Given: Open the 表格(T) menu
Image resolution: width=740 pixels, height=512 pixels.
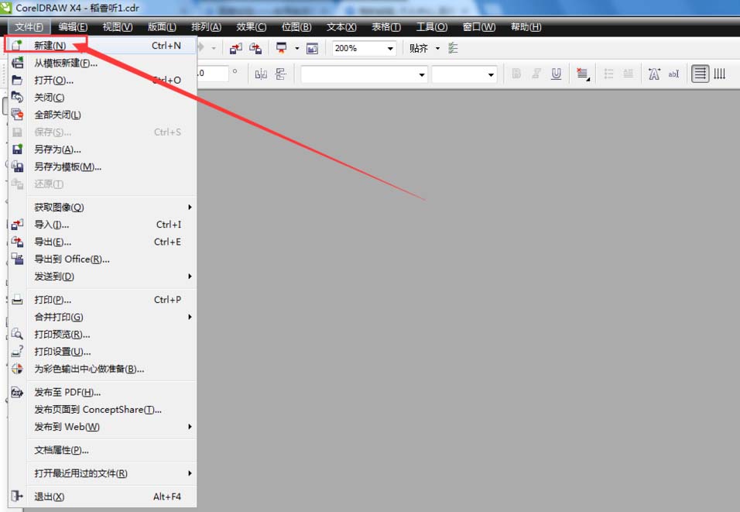Looking at the screenshot, I should (x=386, y=27).
